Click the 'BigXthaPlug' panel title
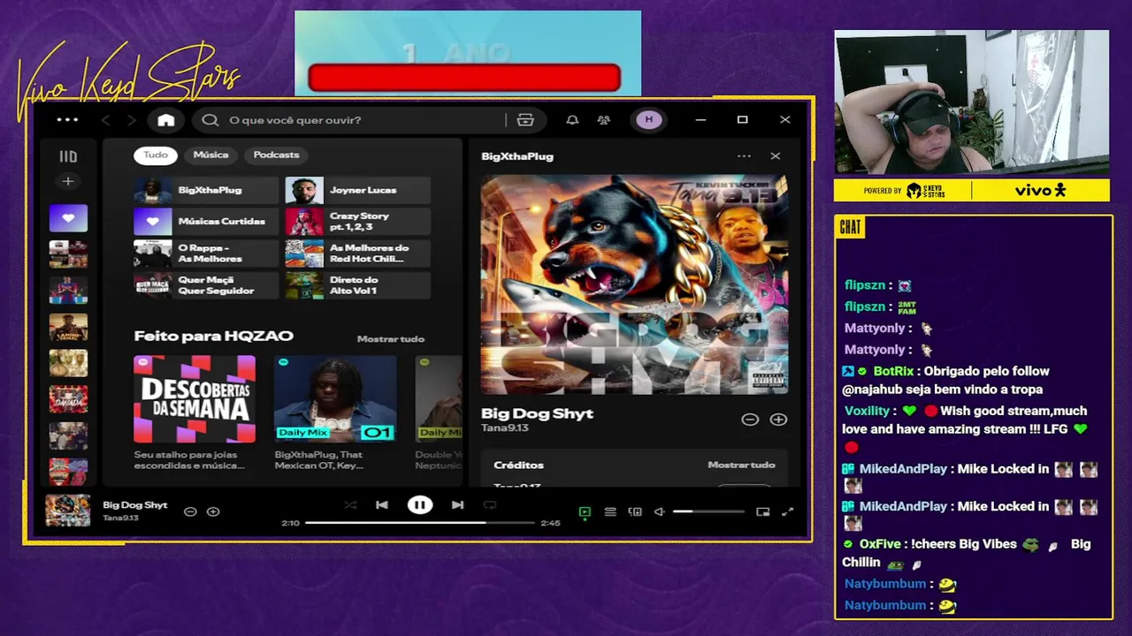Viewport: 1132px width, 636px height. (x=517, y=156)
